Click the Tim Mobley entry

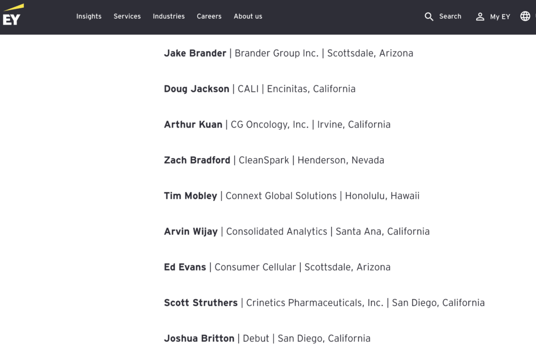point(190,196)
